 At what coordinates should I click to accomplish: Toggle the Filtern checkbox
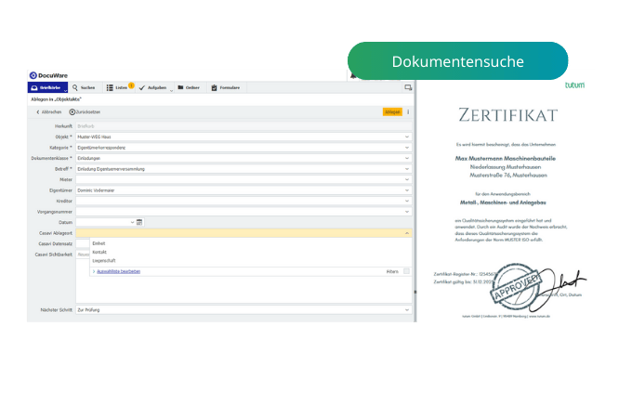click(x=406, y=271)
